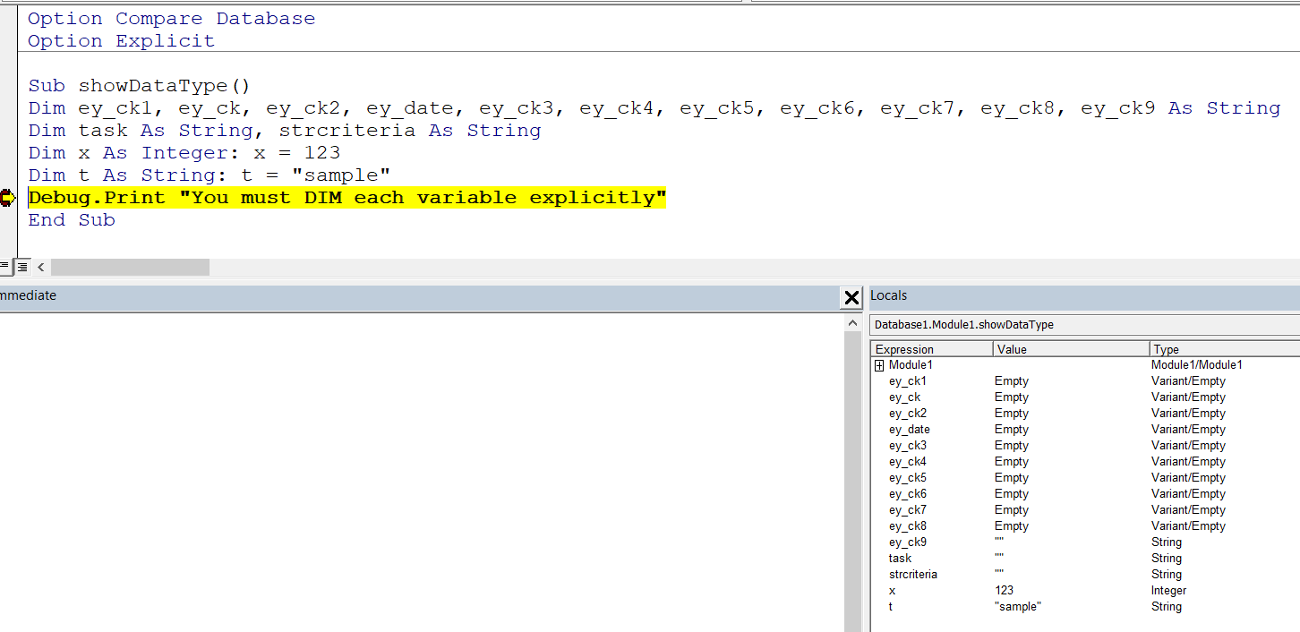Viewport: 1300px width, 632px height.
Task: Close the Immediate window
Action: 851,298
